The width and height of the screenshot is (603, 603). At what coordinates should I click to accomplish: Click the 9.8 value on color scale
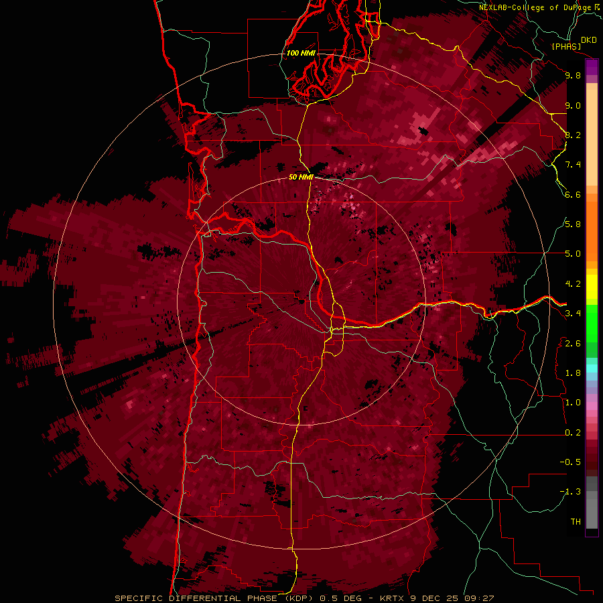click(x=573, y=75)
